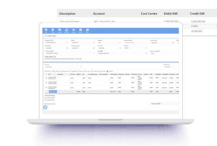Open the Vendor Address link
The image size is (217, 146).
click(x=49, y=57)
